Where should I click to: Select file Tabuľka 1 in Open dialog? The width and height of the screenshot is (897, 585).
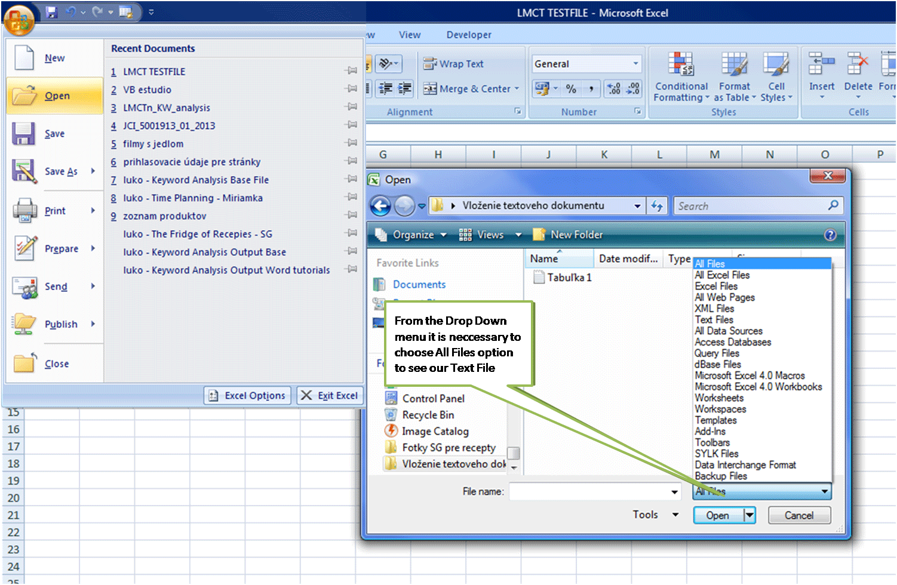tap(563, 278)
